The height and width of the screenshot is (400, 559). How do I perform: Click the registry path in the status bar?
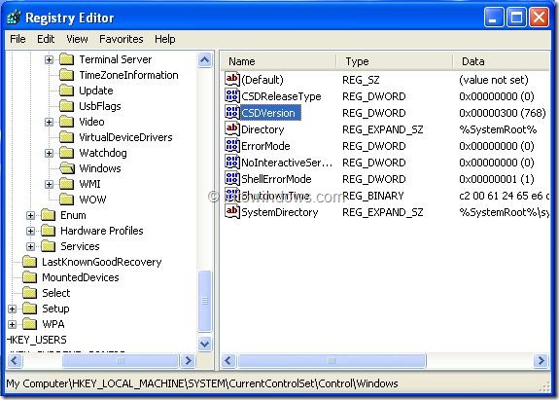pos(202,383)
